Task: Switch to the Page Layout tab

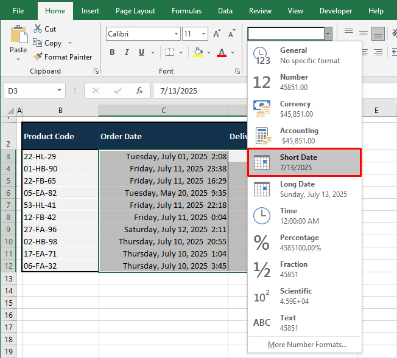Action: point(135,11)
